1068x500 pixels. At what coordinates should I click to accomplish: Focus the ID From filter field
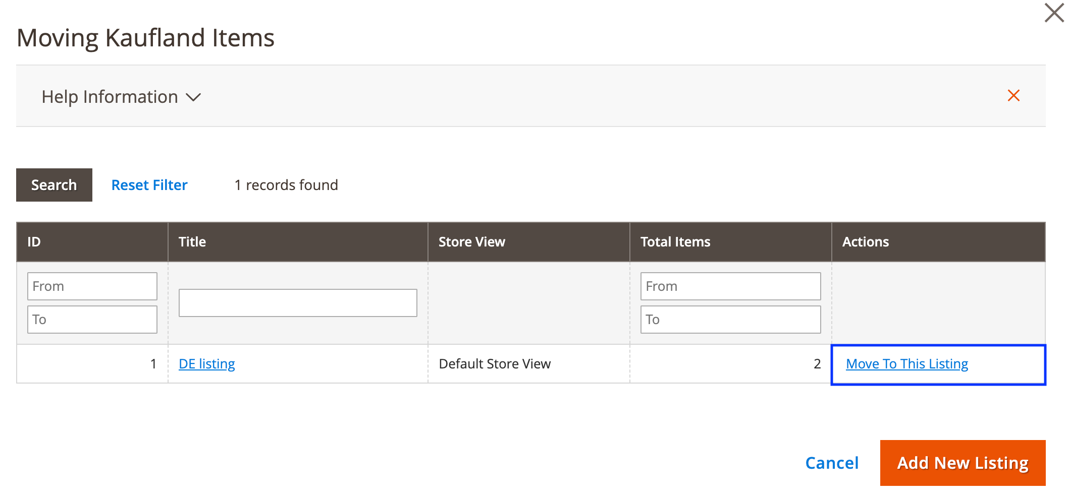(92, 286)
